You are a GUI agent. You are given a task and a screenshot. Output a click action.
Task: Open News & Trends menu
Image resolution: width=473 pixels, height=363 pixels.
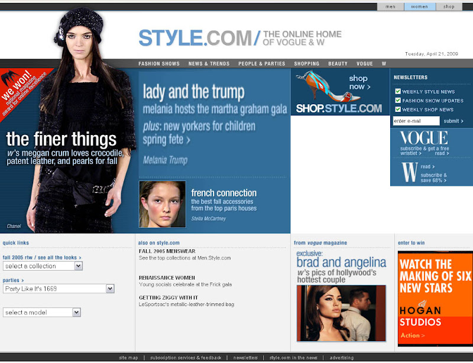(x=209, y=63)
